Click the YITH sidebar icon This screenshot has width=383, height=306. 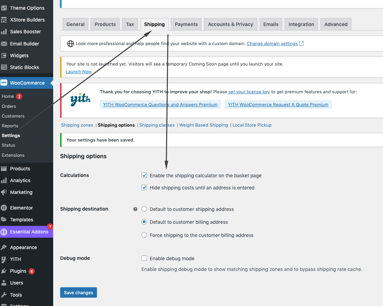[4, 259]
